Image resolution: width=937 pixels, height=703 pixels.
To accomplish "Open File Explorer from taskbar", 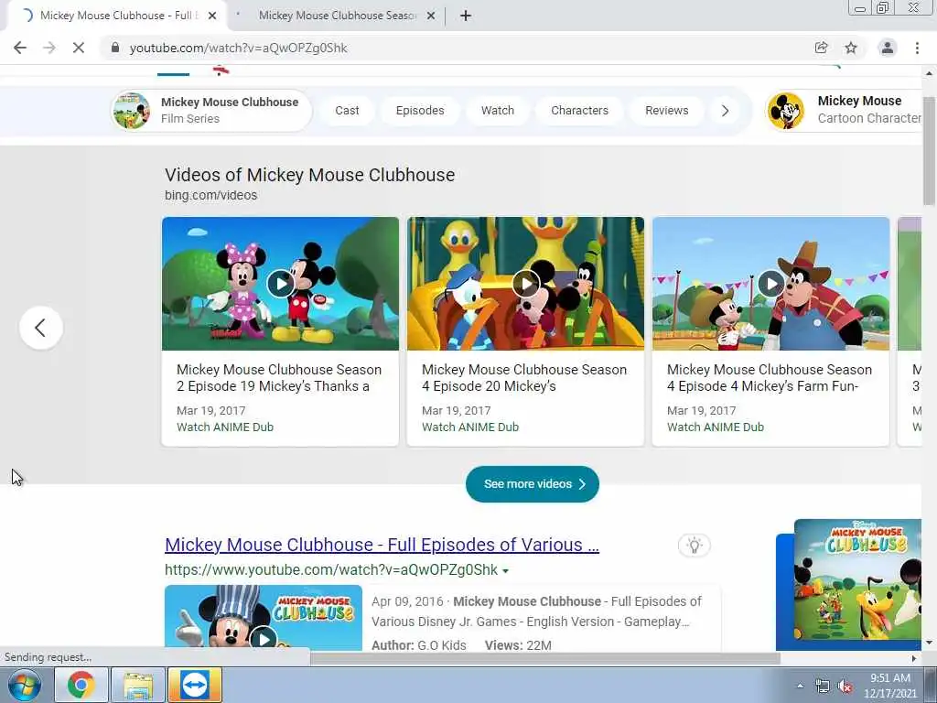I will point(138,685).
